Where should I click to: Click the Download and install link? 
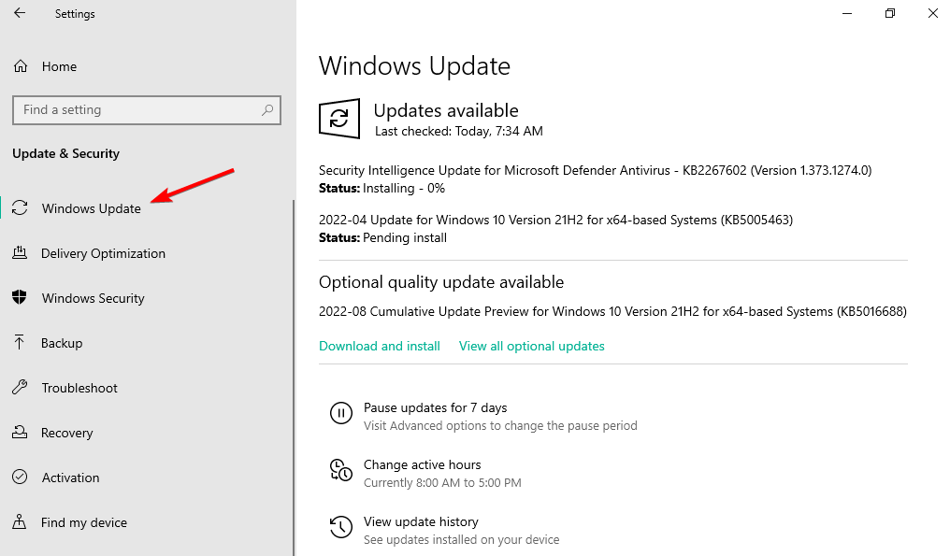click(x=380, y=346)
